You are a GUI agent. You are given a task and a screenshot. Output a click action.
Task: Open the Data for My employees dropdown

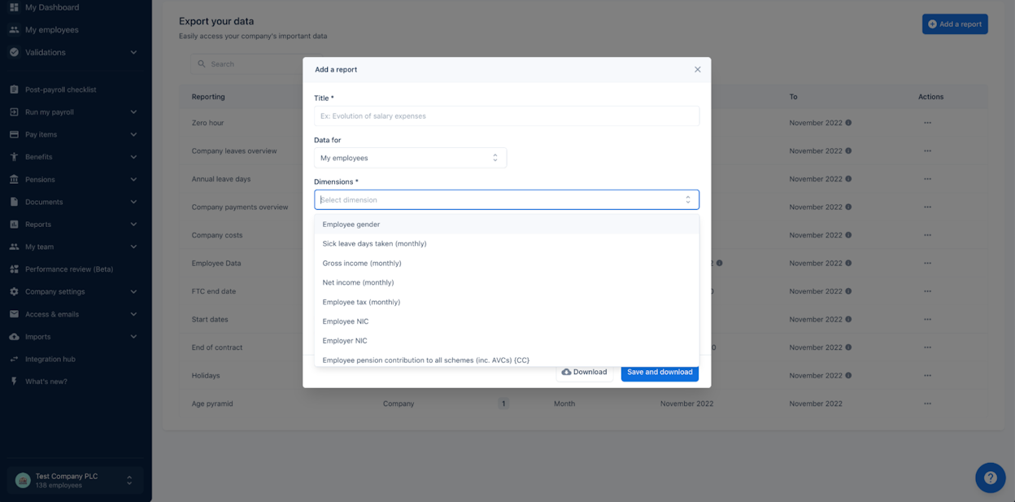click(x=410, y=158)
